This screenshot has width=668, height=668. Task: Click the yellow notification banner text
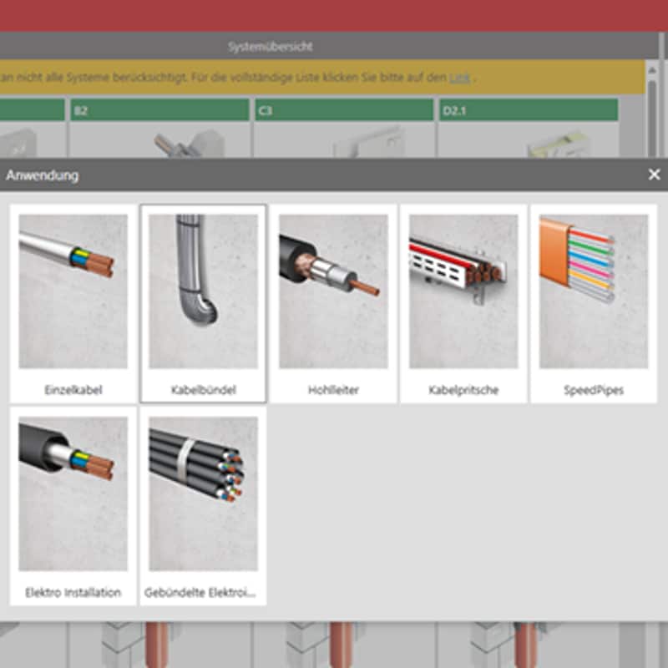click(225, 78)
